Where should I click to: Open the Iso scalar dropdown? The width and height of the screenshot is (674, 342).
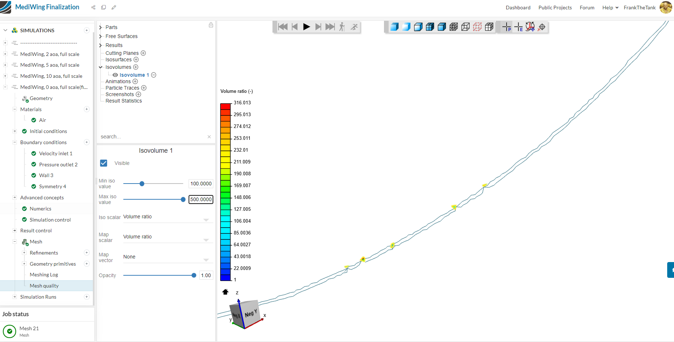pyautogui.click(x=205, y=220)
